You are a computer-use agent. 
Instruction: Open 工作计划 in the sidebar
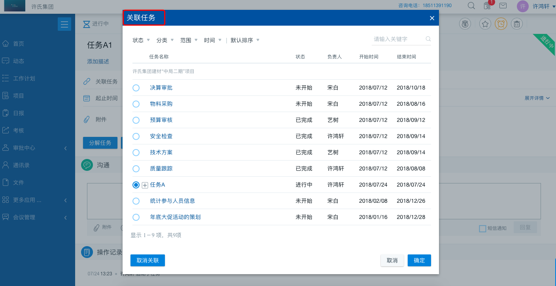pos(24,79)
